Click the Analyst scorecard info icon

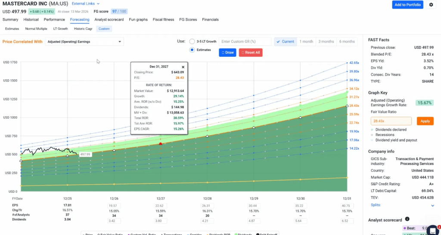407,219
